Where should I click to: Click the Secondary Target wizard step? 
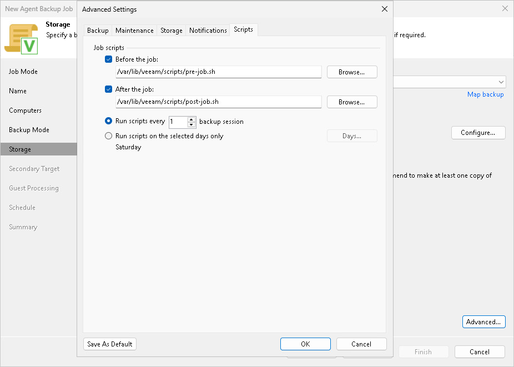(34, 169)
